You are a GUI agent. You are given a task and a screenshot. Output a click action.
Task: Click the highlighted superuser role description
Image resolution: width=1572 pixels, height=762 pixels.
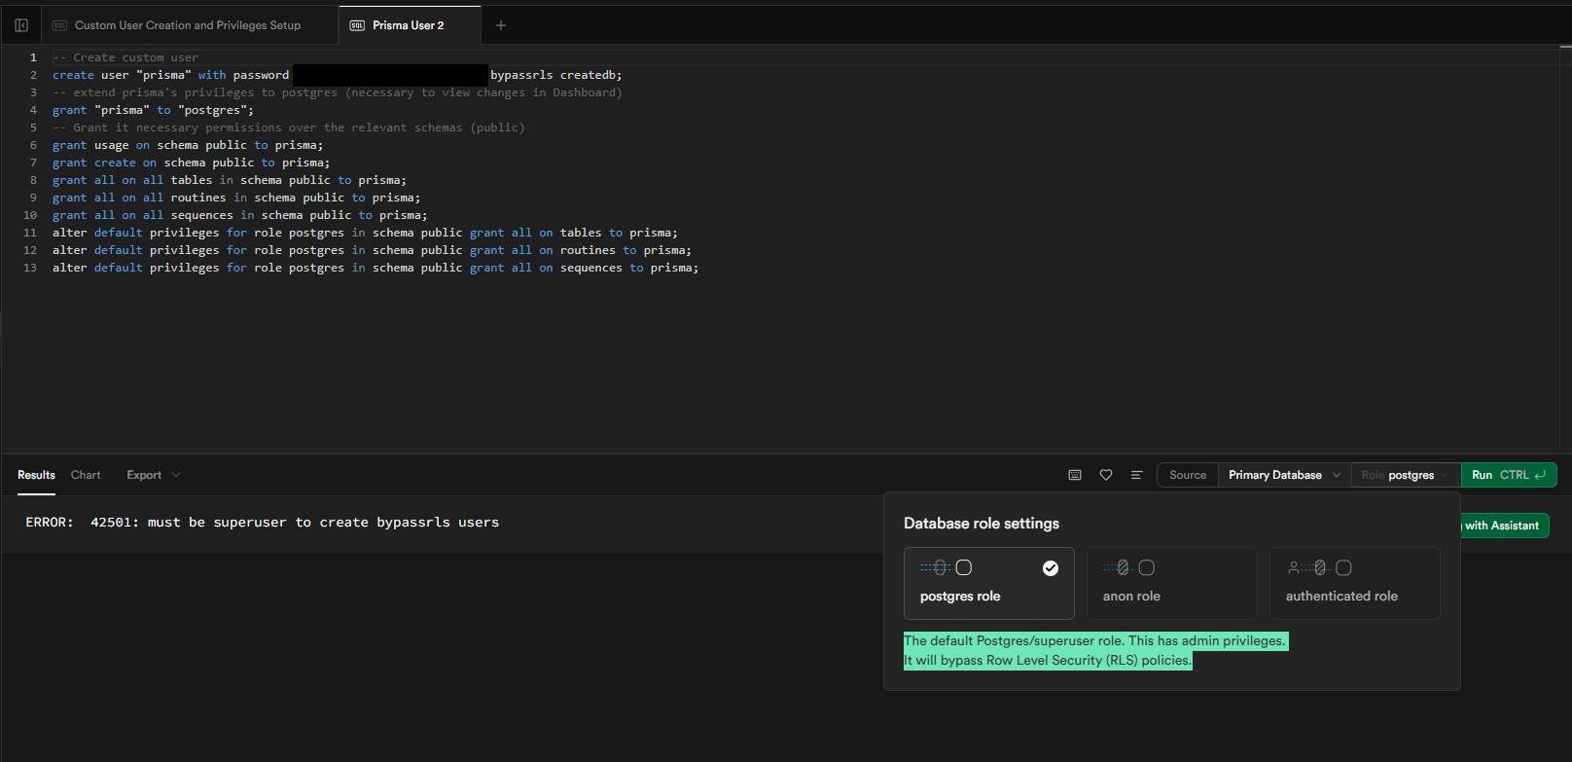pyautogui.click(x=1095, y=650)
